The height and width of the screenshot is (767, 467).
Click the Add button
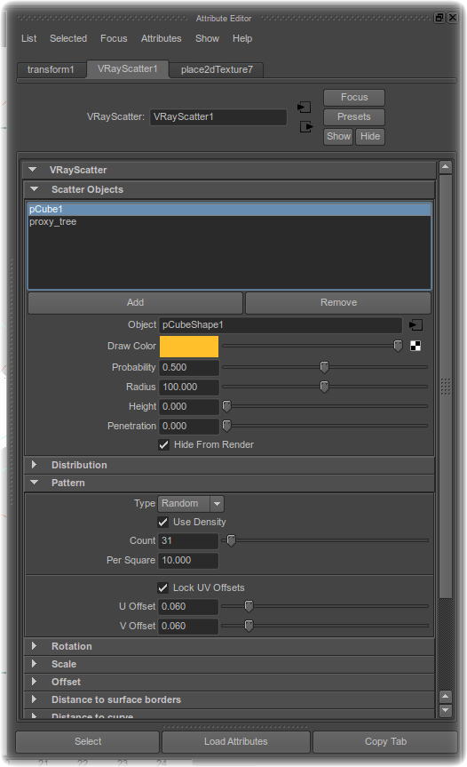tap(135, 302)
